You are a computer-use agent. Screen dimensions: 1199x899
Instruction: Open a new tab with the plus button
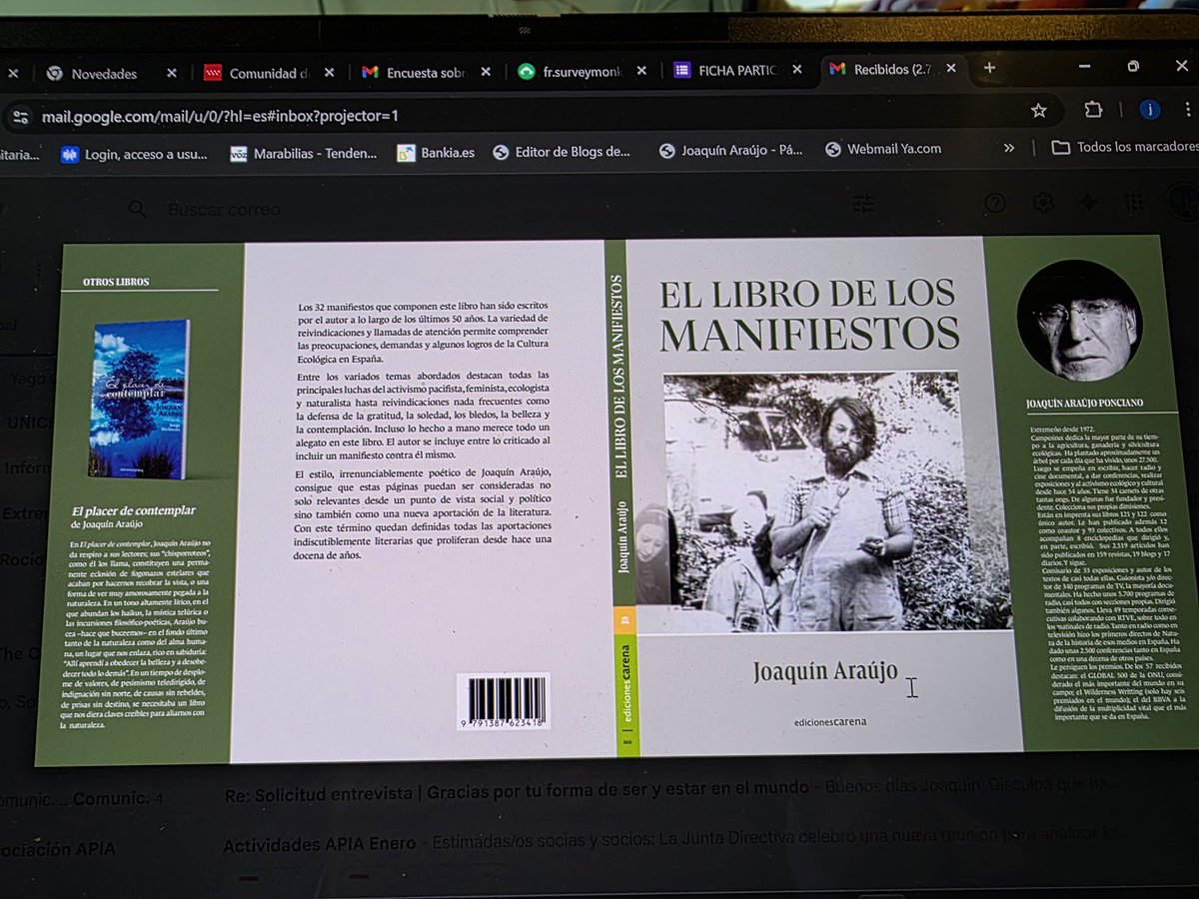tap(988, 67)
